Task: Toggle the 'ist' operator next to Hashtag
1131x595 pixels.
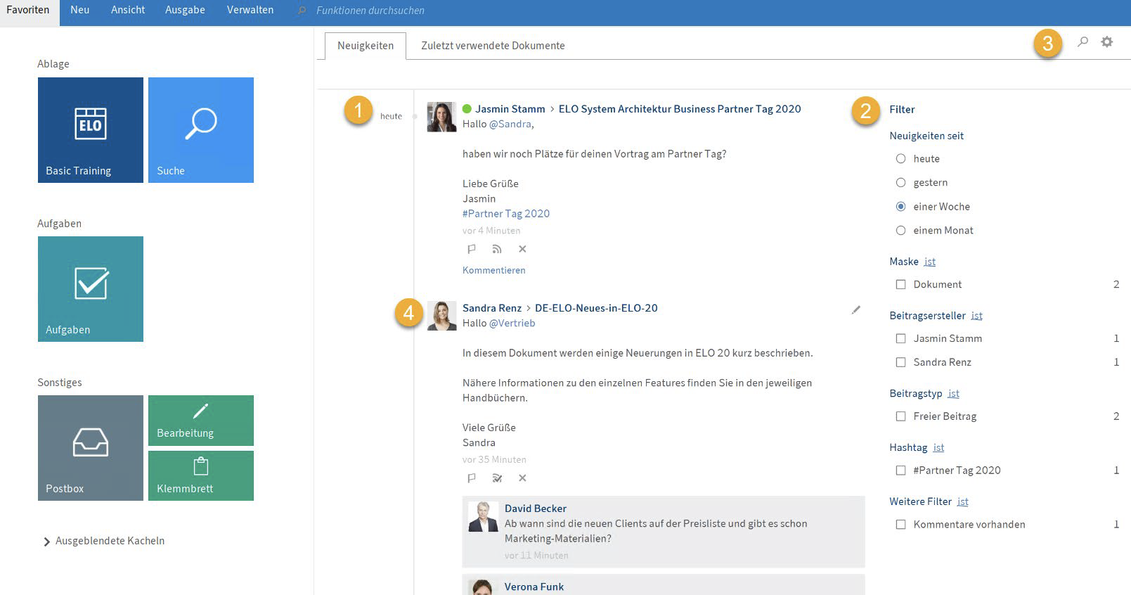Action: pyautogui.click(x=938, y=448)
